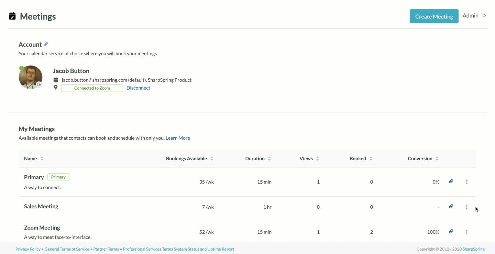Open three-dot menu for Primary meeting
Viewport: 495px width, 254px height.
pyautogui.click(x=467, y=182)
